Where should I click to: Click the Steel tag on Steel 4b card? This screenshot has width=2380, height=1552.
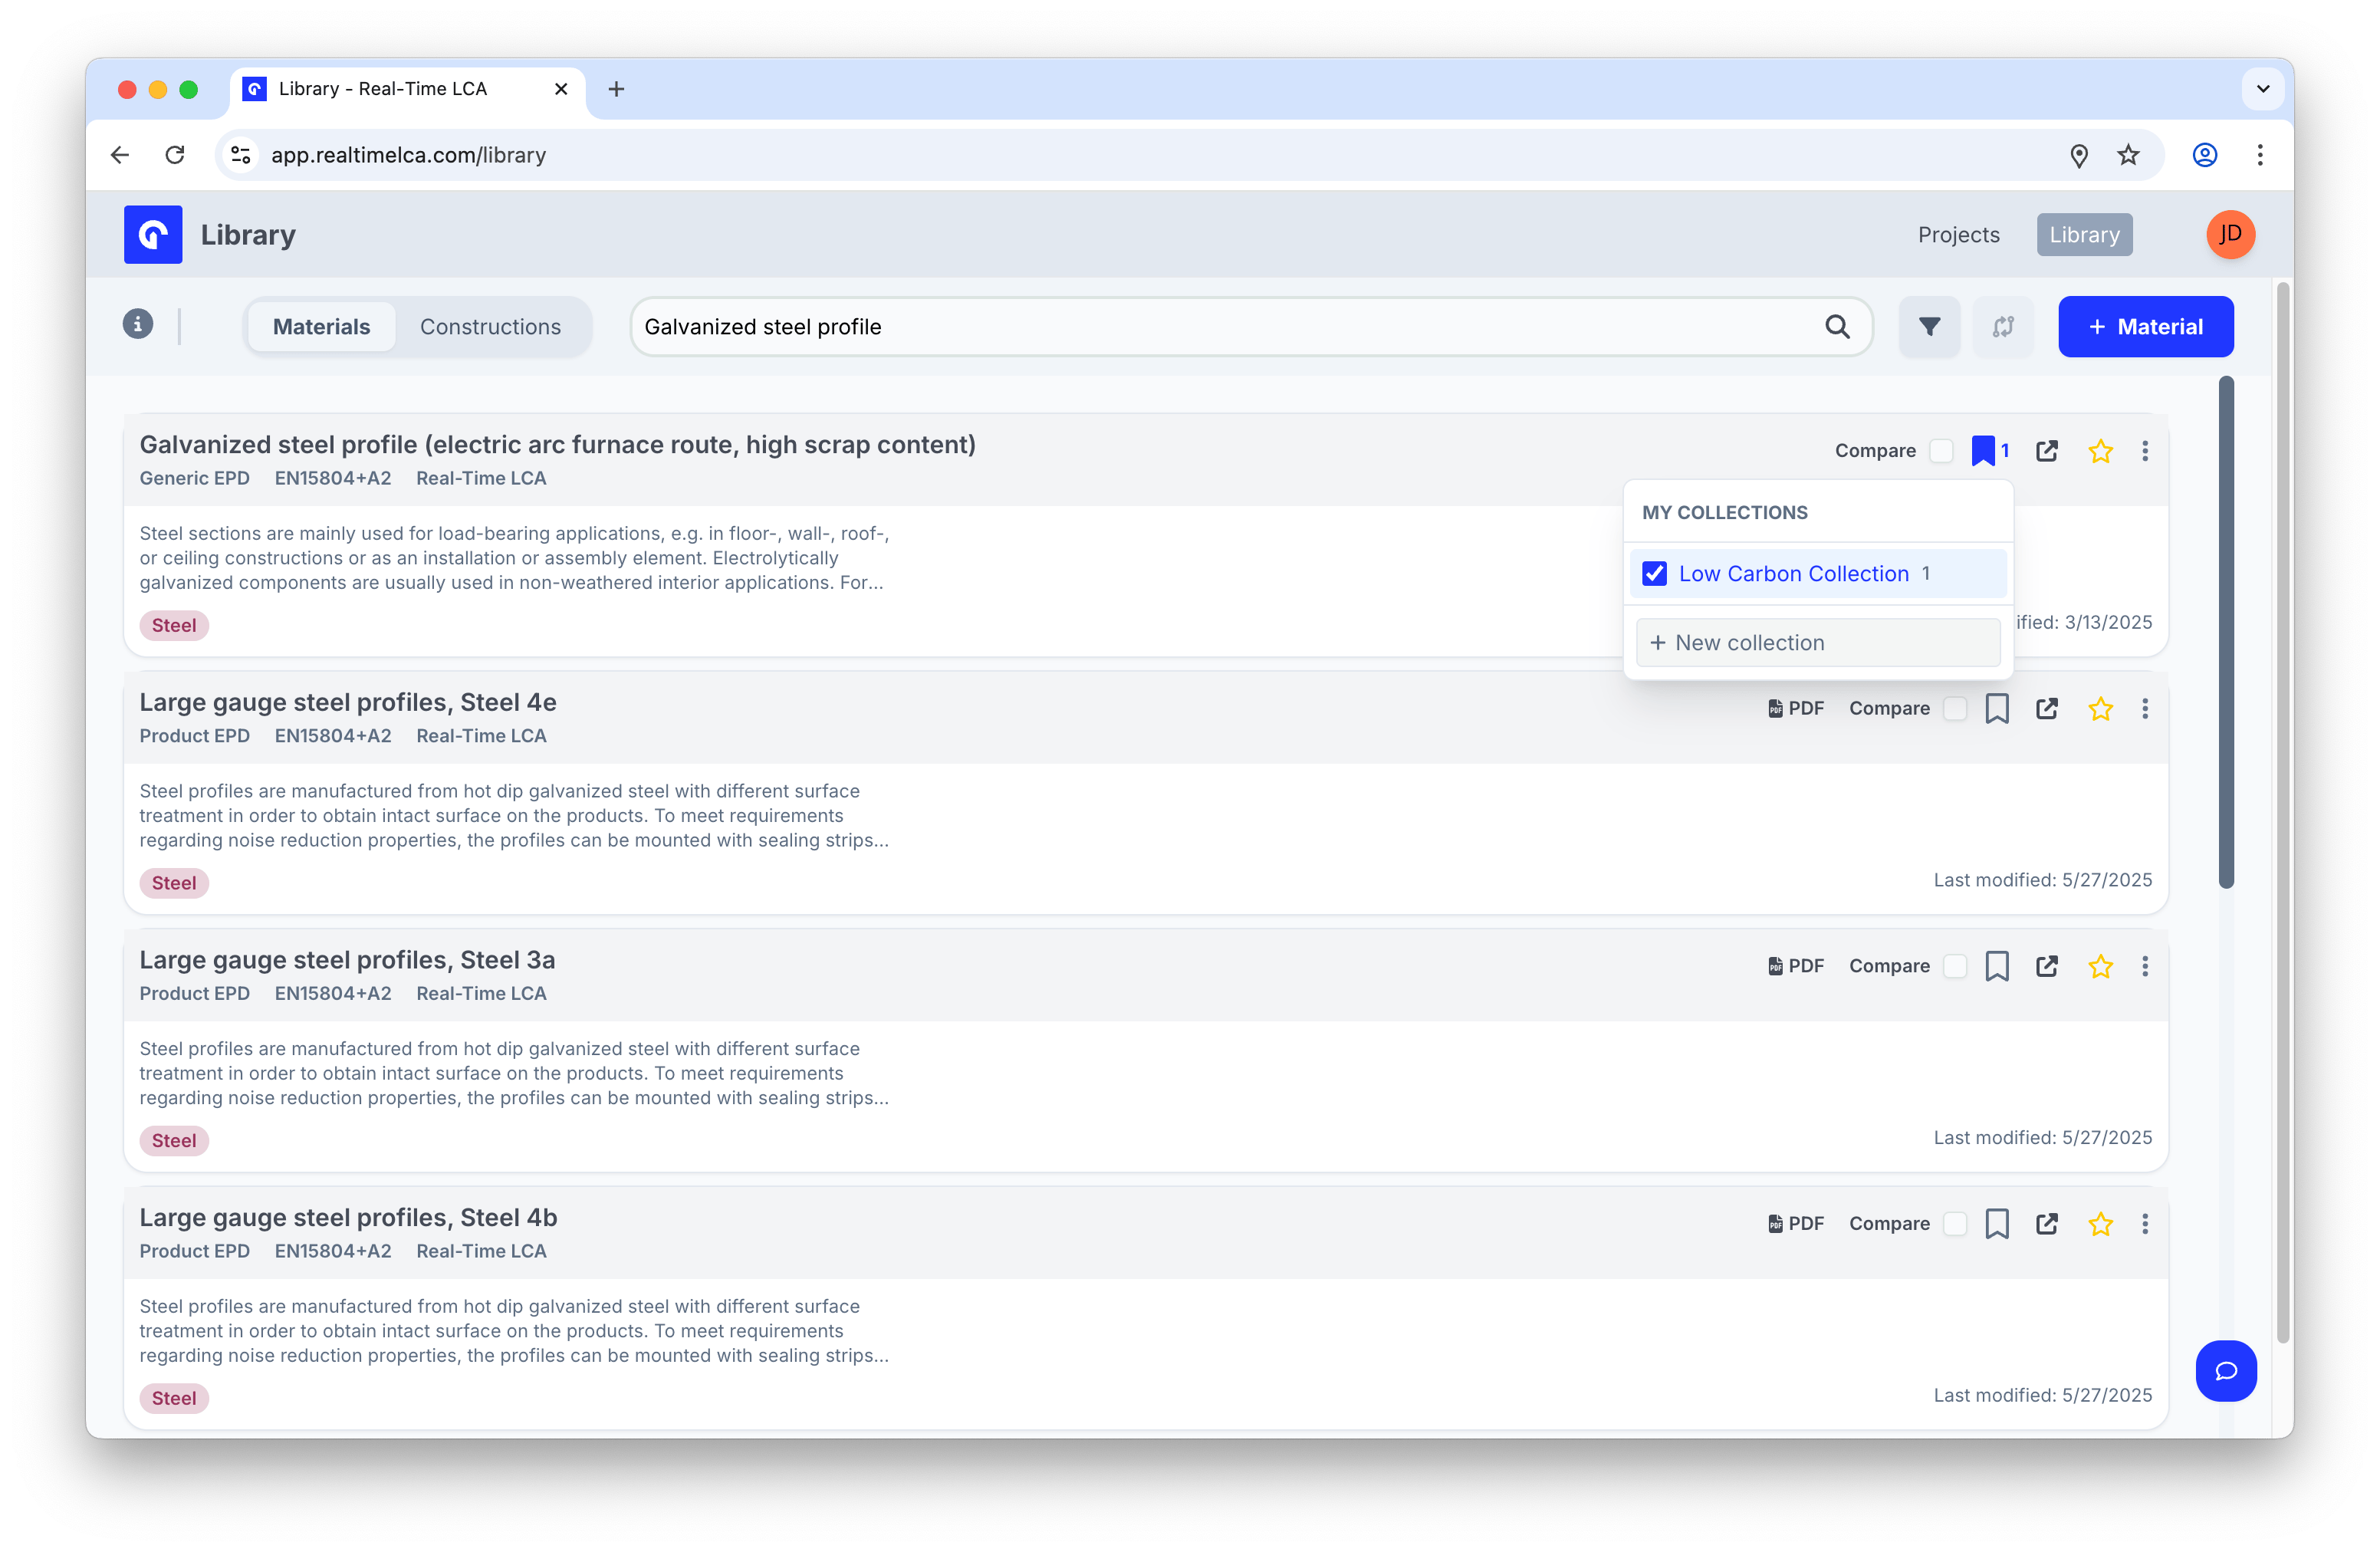click(174, 1398)
